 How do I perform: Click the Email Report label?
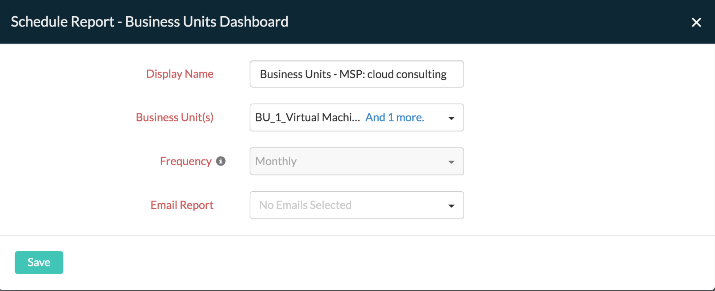[x=182, y=205]
